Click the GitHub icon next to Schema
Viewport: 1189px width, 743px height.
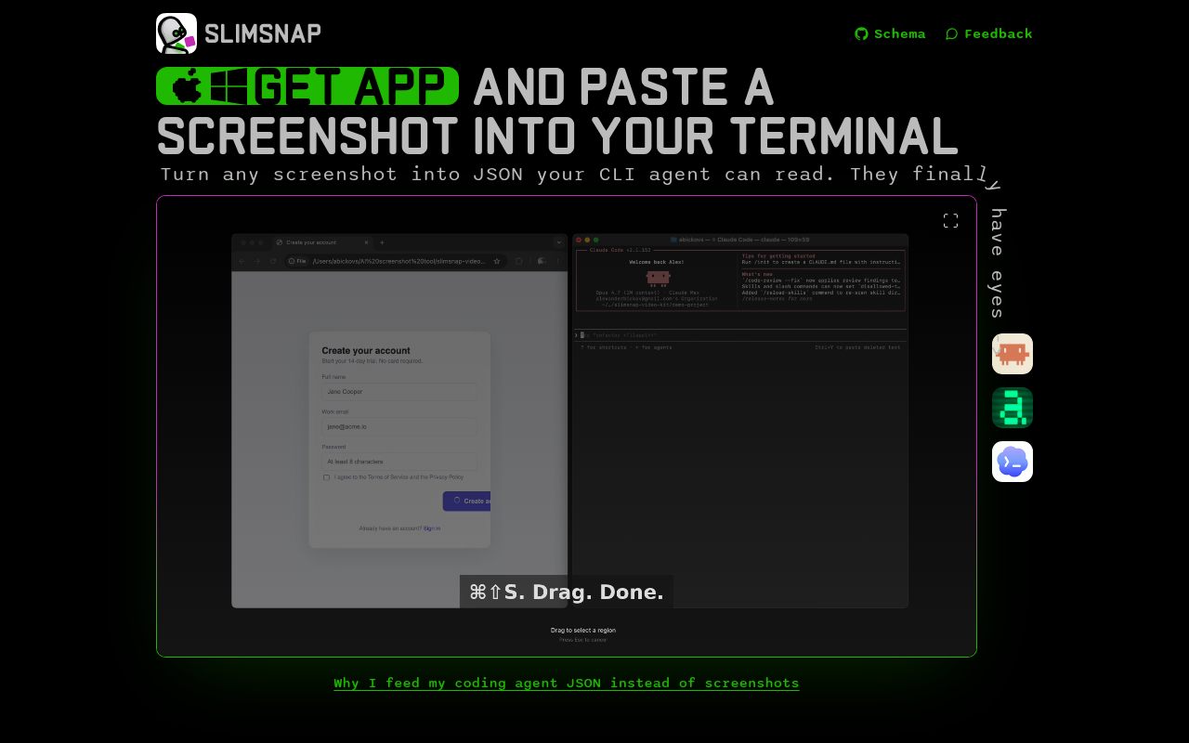tap(861, 33)
